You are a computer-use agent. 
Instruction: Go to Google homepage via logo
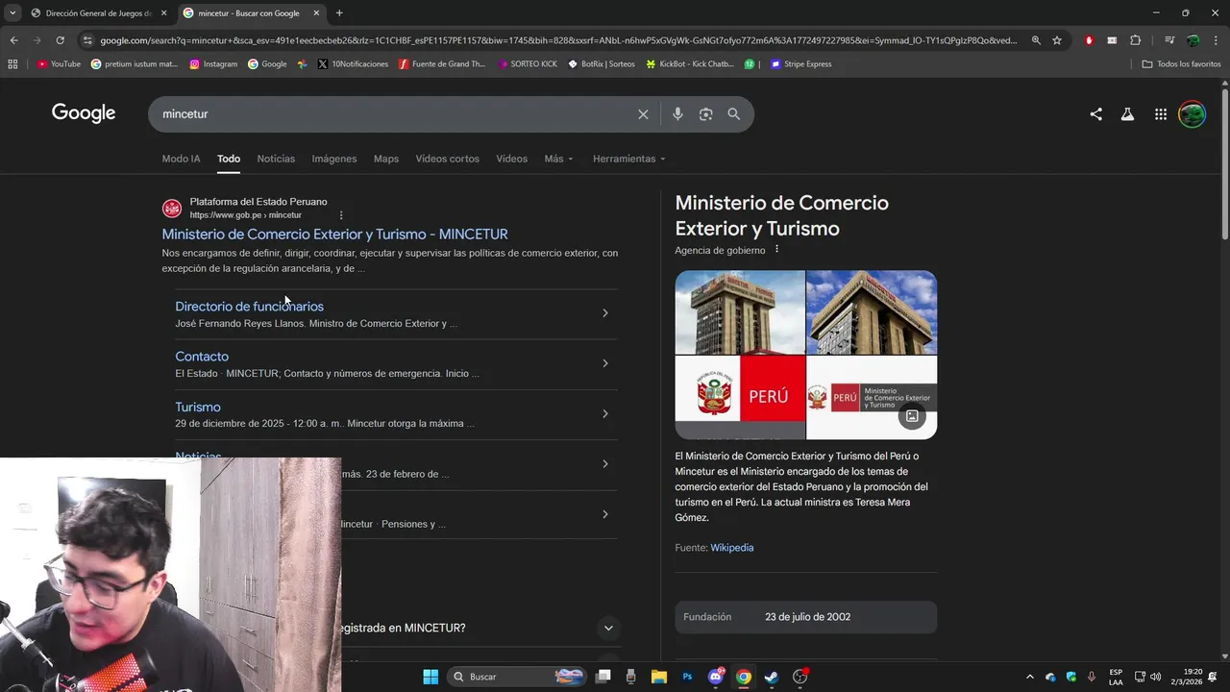click(x=84, y=113)
